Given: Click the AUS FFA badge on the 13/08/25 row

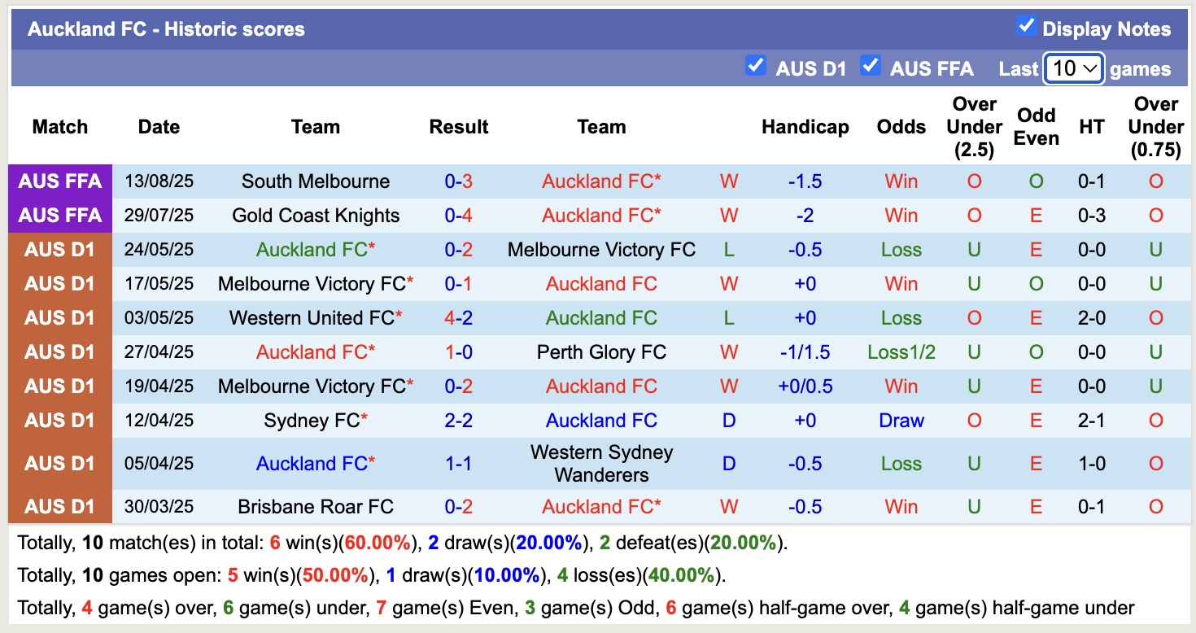Looking at the screenshot, I should [59, 181].
